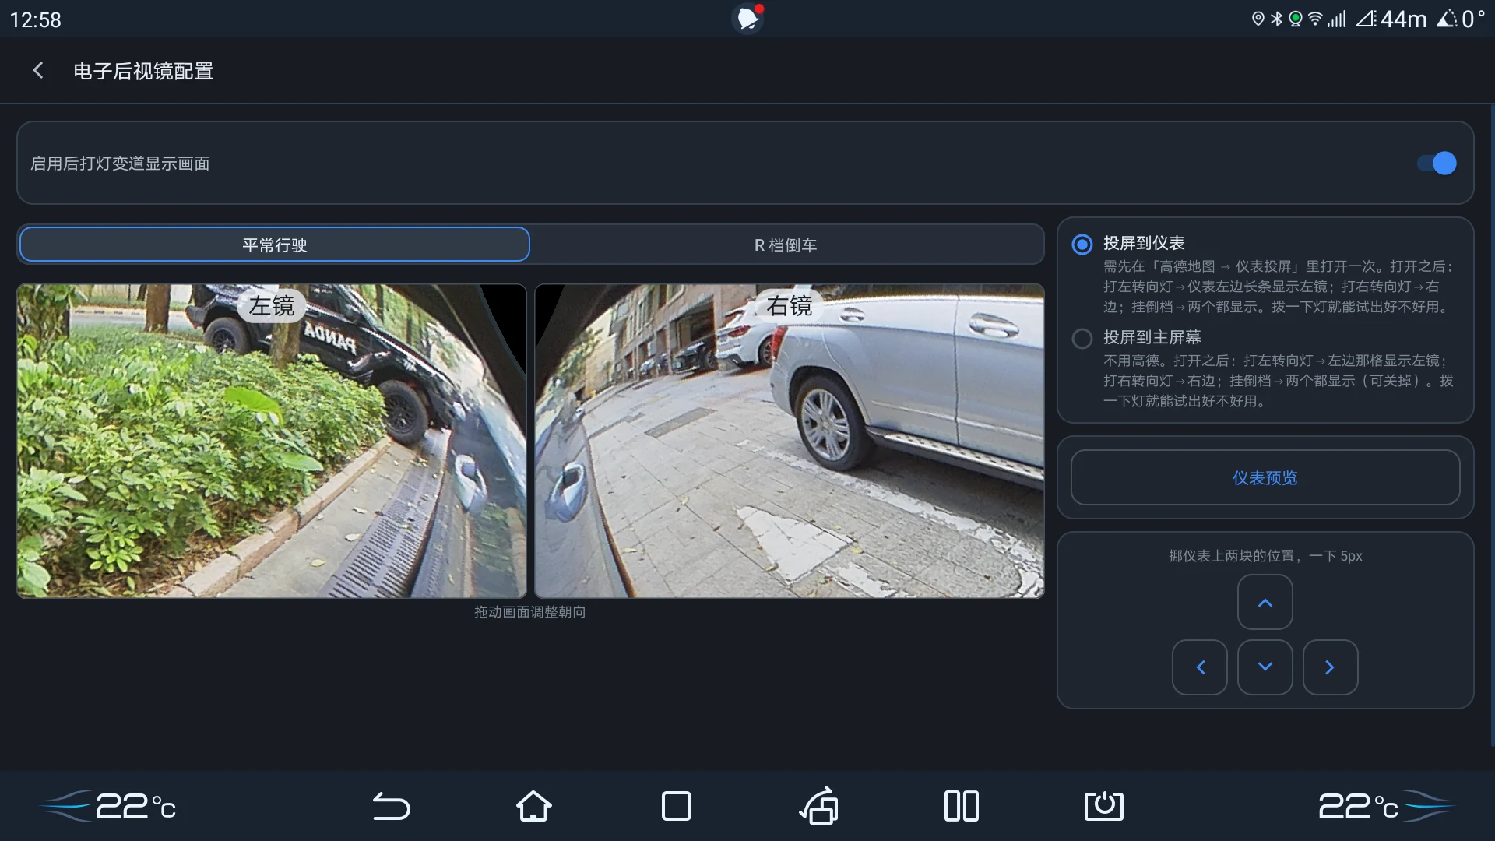
Task: Move instrument position right
Action: 1331,667
